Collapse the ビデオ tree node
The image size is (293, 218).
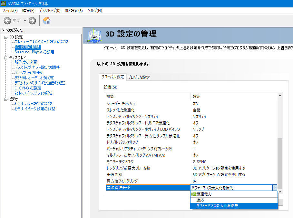[6, 99]
